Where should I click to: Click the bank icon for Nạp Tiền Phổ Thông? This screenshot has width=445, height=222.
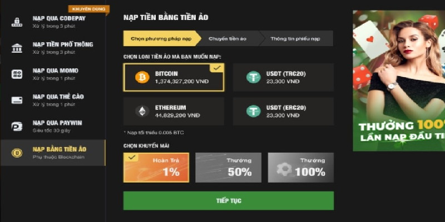tap(17, 48)
